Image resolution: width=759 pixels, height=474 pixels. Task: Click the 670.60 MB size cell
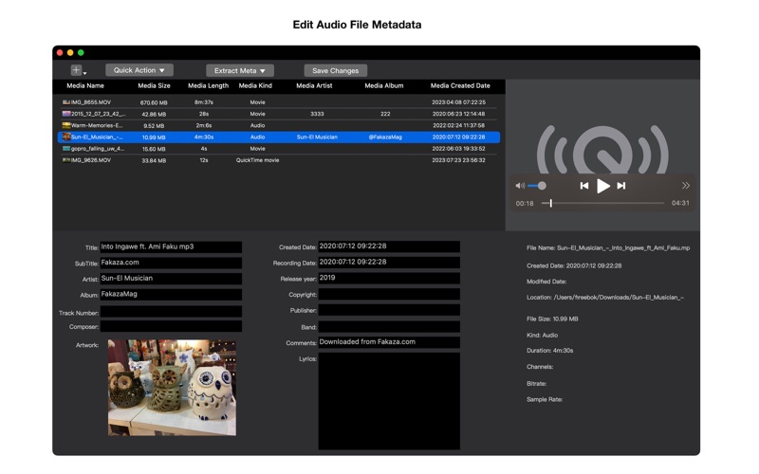point(154,102)
